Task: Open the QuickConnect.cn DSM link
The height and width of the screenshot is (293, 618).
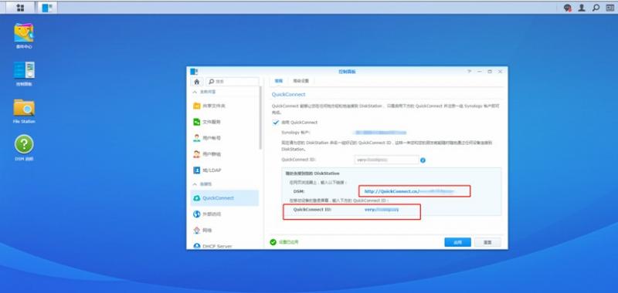Action: click(409, 191)
